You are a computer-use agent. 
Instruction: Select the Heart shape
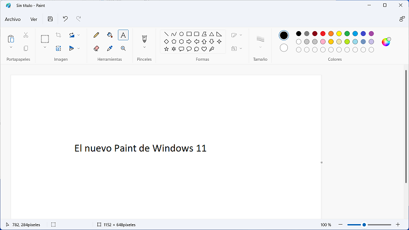click(204, 49)
